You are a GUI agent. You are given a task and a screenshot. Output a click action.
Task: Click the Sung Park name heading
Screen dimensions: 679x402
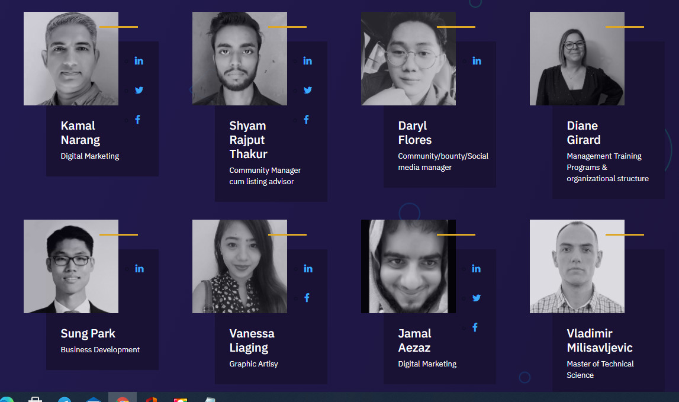click(88, 333)
